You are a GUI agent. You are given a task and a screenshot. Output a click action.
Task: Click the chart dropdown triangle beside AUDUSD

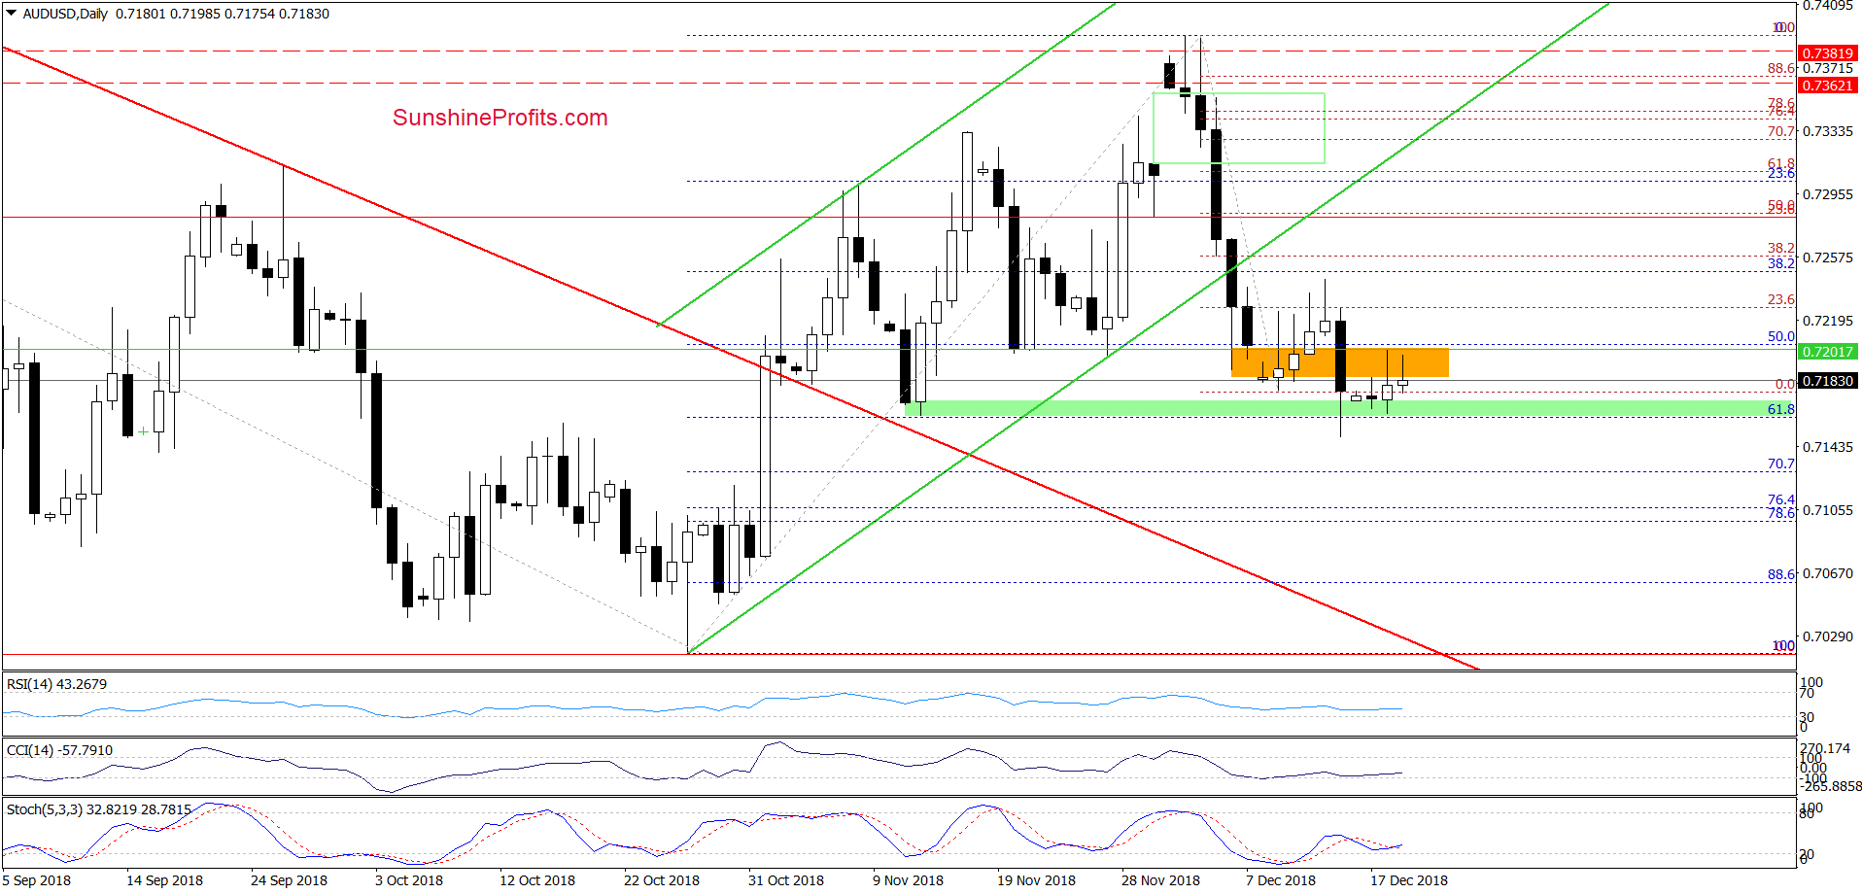[x=11, y=14]
